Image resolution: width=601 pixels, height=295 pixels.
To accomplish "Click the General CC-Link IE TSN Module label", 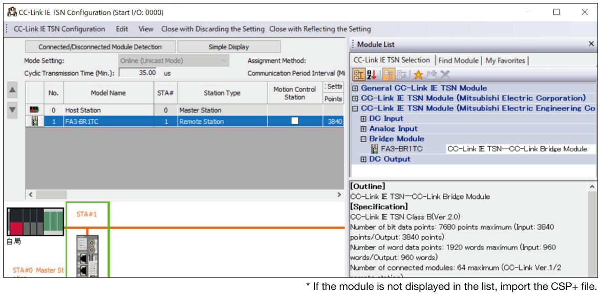I will 424,88.
